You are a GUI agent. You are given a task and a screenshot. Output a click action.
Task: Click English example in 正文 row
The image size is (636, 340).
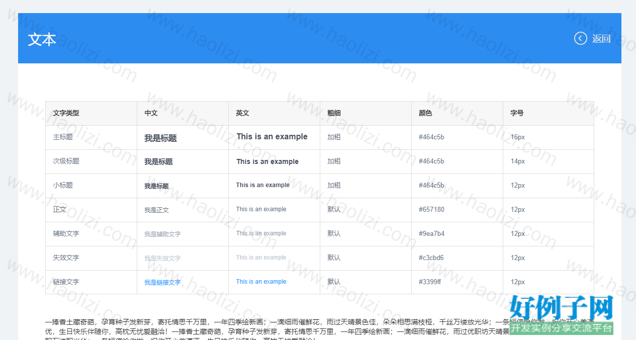[261, 209]
